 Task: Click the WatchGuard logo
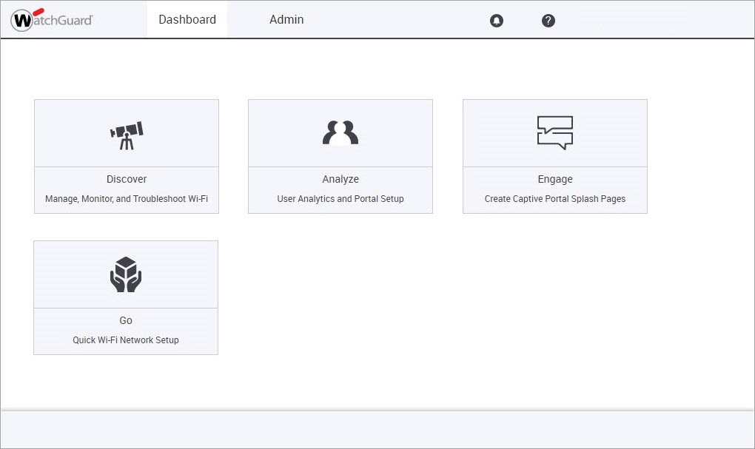pos(52,19)
